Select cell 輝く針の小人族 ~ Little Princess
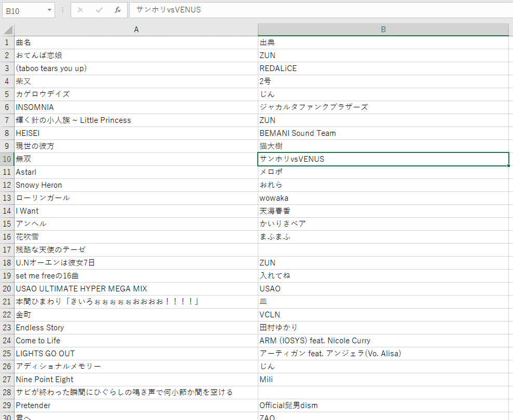 pos(136,120)
